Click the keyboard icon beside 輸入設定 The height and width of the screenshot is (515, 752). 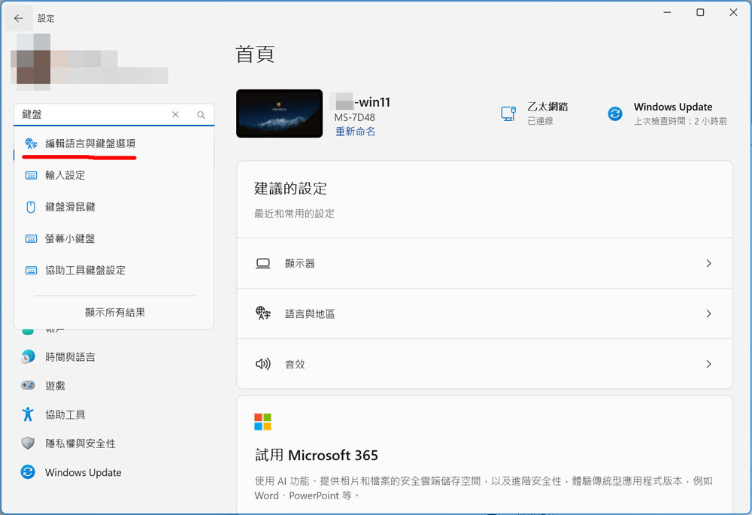click(31, 175)
